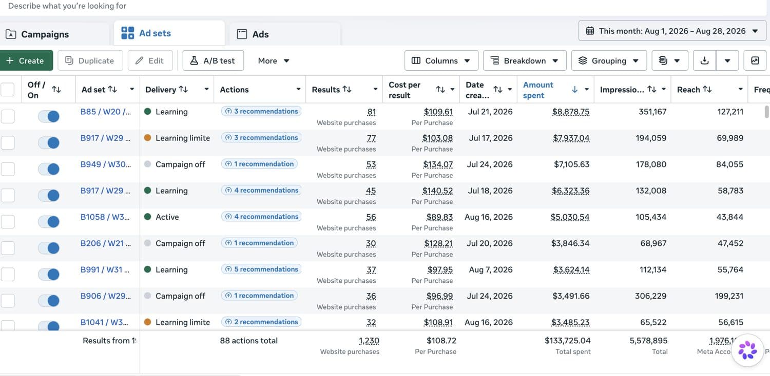Turn off the B949 / W30 ad set toggle
The image size is (770, 376).
pyautogui.click(x=49, y=169)
